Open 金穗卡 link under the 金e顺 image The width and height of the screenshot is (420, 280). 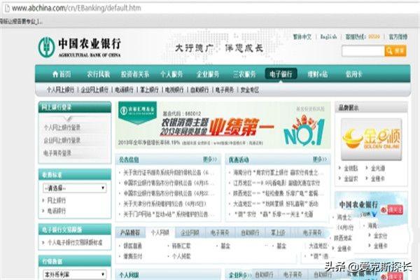(x=378, y=178)
